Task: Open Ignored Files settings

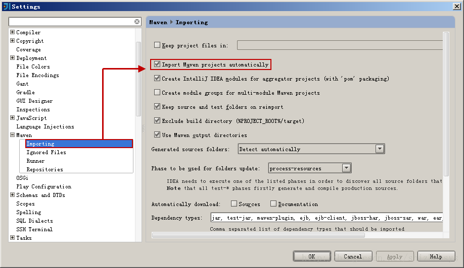Action: point(46,152)
